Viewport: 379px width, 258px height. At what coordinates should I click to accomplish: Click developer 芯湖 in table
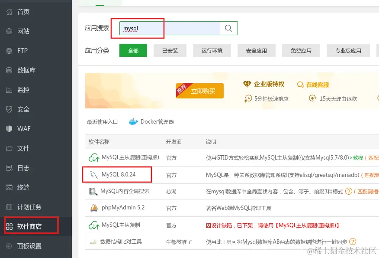tap(171, 191)
